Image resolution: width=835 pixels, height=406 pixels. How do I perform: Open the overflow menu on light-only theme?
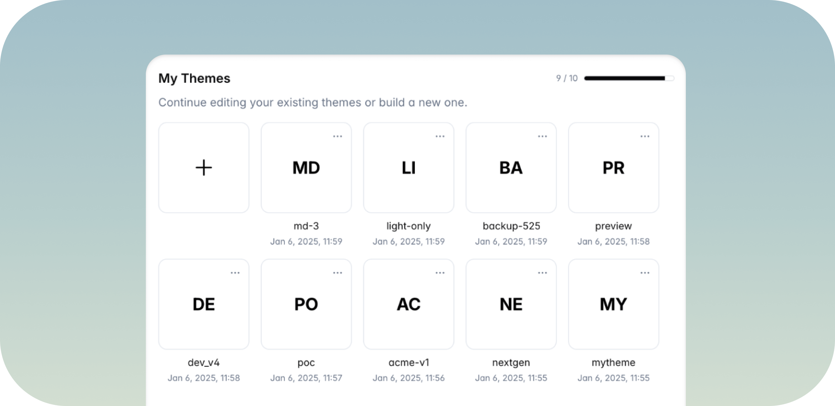click(440, 135)
